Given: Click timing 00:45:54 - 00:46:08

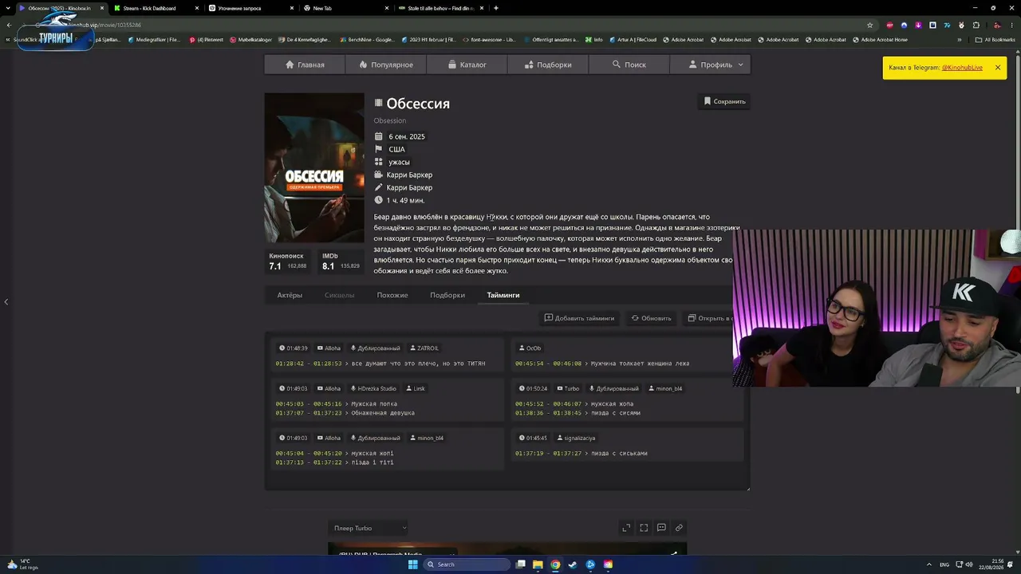Looking at the screenshot, I should tap(548, 364).
